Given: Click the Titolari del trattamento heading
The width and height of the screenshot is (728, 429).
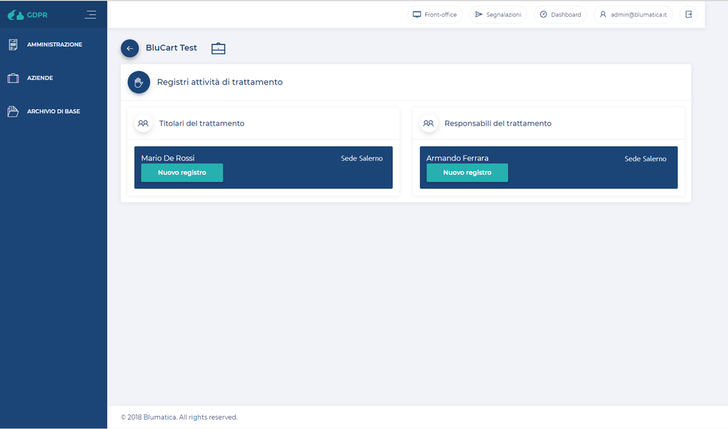Looking at the screenshot, I should (202, 124).
